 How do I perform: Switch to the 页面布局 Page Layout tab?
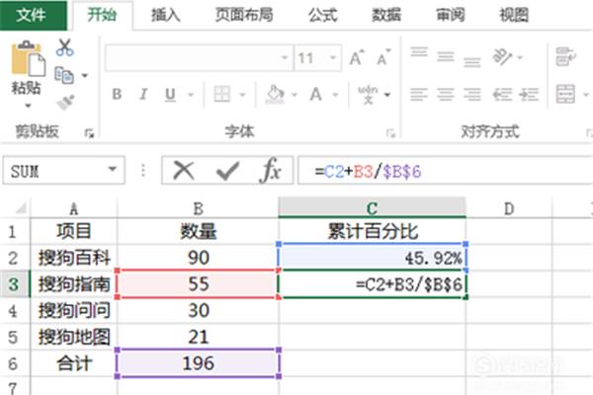[x=244, y=16]
